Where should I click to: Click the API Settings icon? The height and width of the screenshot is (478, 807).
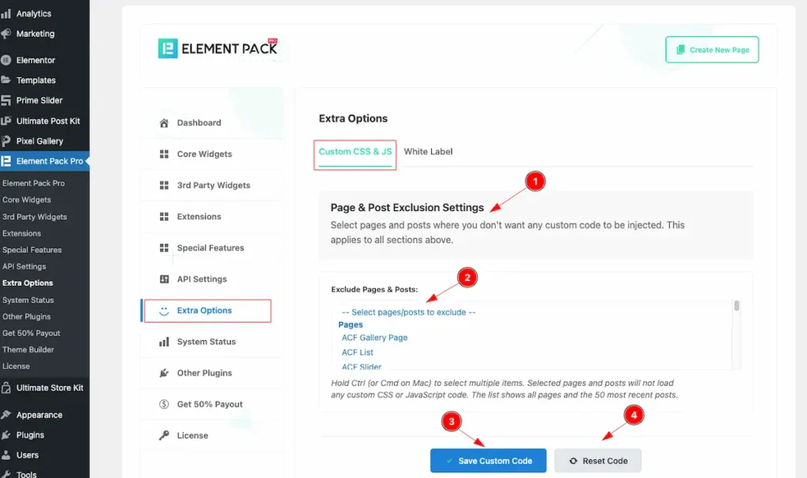[164, 280]
